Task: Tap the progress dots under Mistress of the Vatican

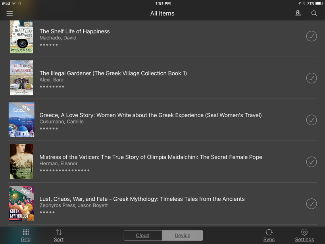Action: click(64, 170)
